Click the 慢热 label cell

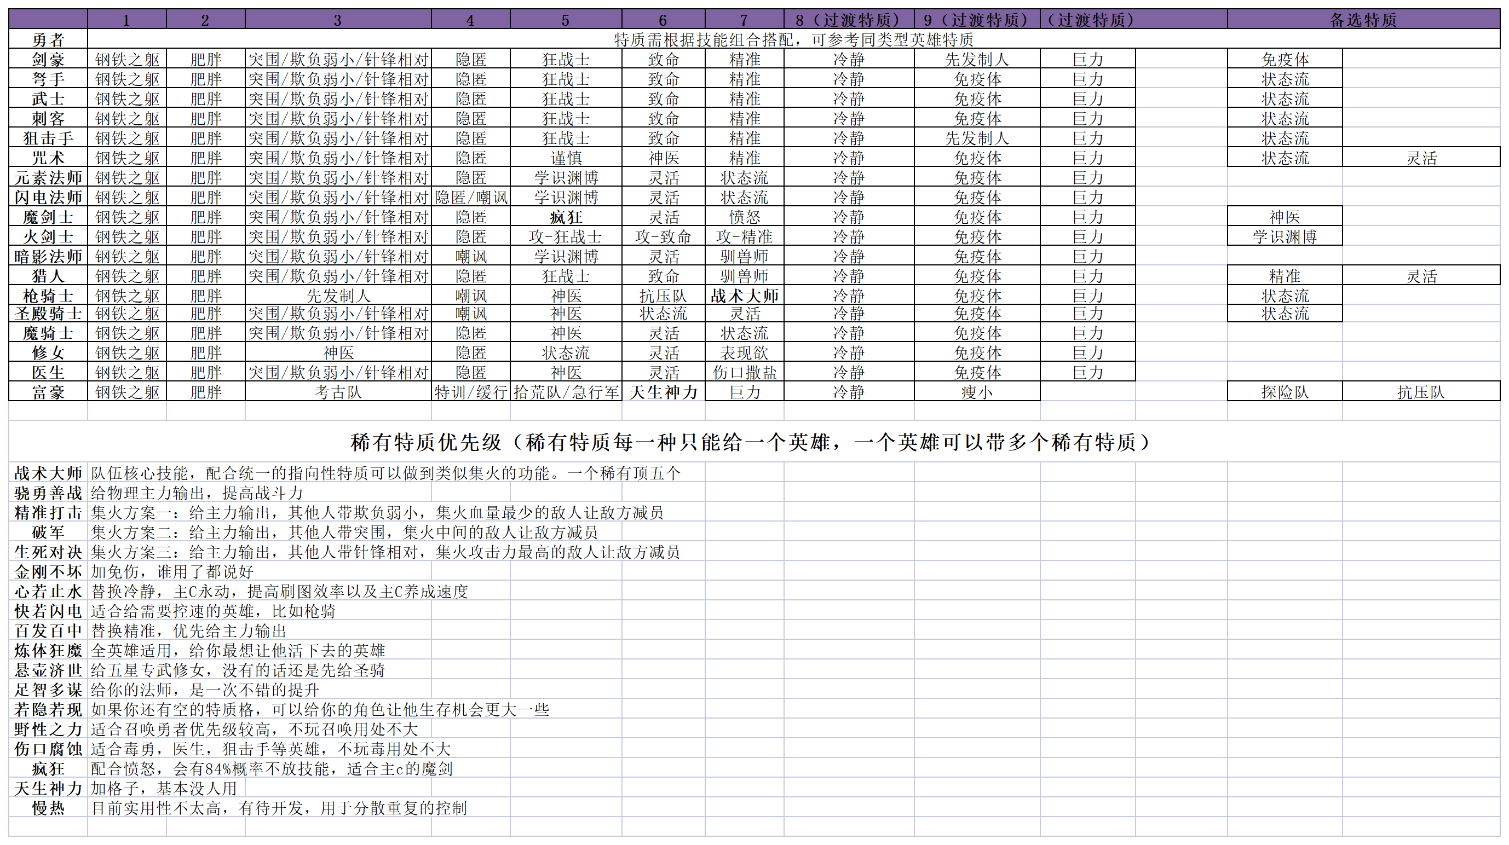(48, 808)
